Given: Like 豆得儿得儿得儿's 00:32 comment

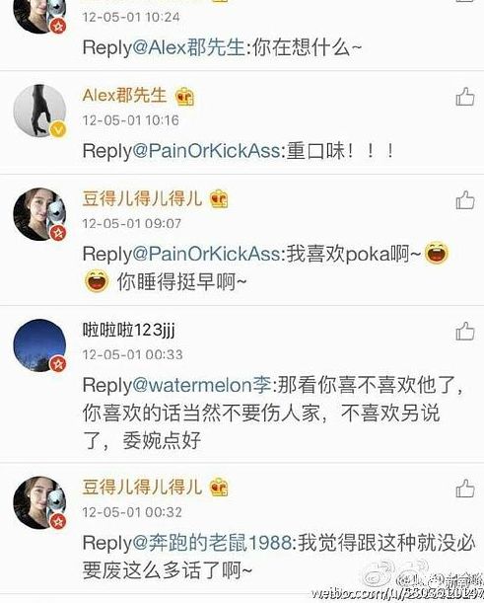Looking at the screenshot, I should (x=465, y=489).
